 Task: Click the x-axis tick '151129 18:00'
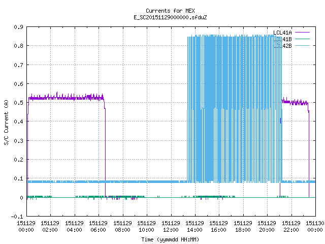click(243, 227)
